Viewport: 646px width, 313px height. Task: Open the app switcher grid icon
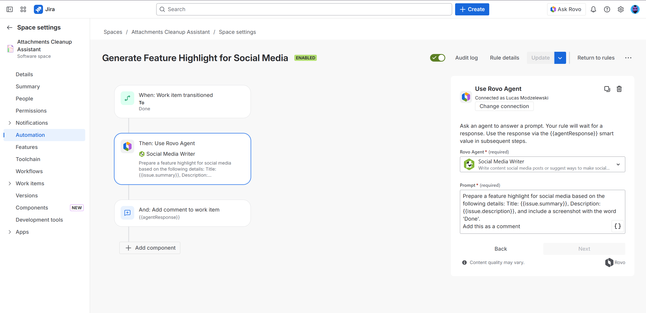pyautogui.click(x=23, y=9)
